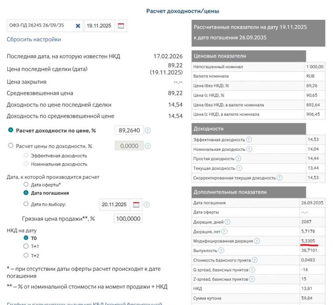Choose Дата по выбору radio option
The height and width of the screenshot is (305, 333).
pyautogui.click(x=26, y=204)
